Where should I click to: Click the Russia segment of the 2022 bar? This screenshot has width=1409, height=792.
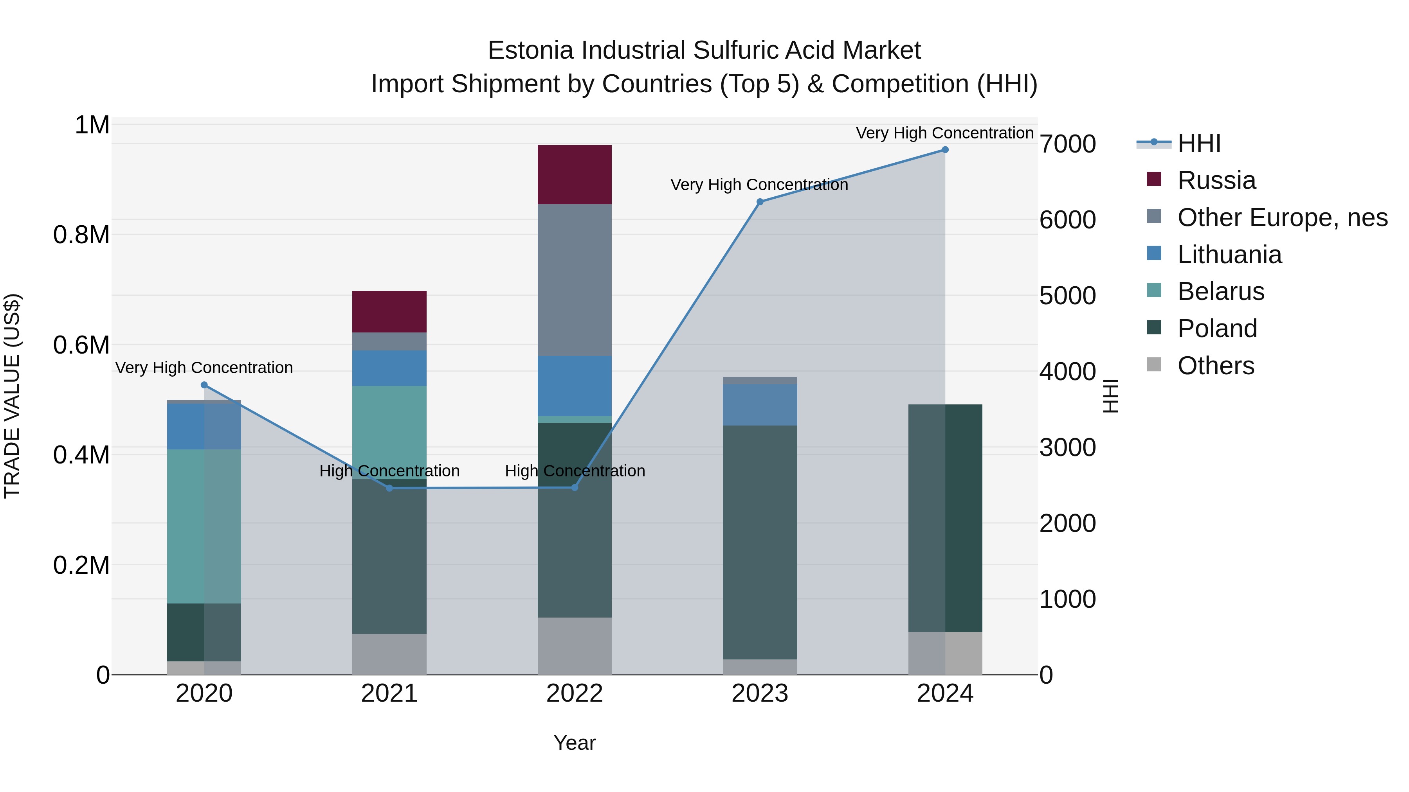coord(575,175)
